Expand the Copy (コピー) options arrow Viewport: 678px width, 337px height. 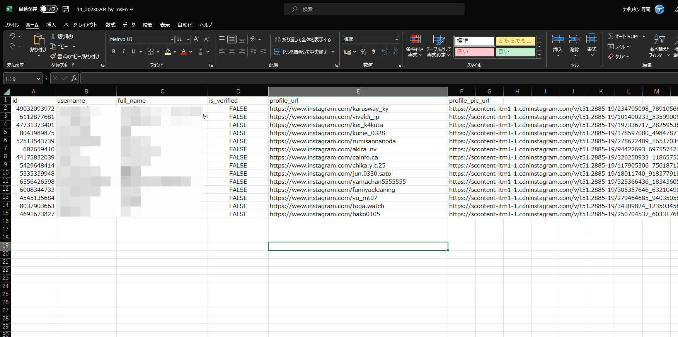click(x=74, y=46)
